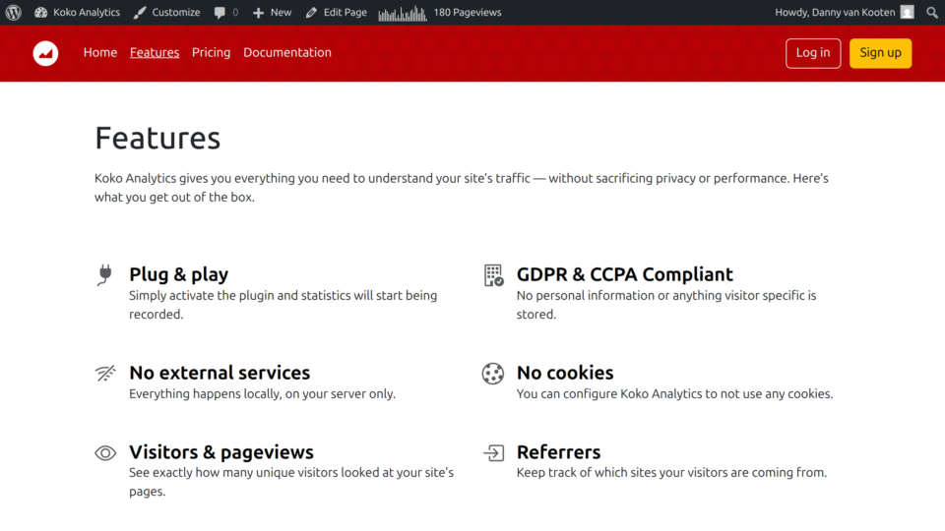Open Howdy, Danny van Kooten account menu

tap(835, 12)
